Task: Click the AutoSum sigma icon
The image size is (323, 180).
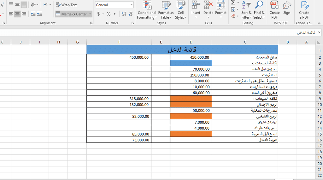Action: (x=233, y=3)
